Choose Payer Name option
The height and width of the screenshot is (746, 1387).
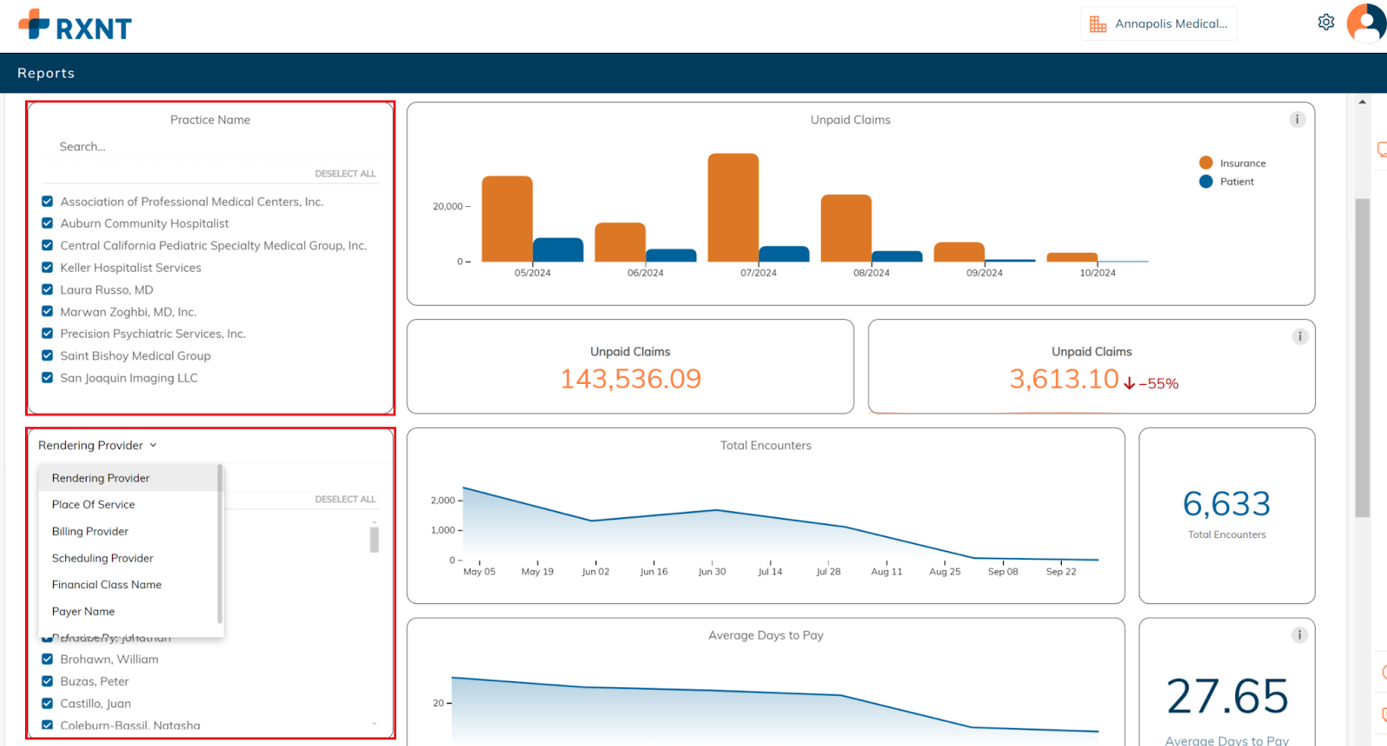(83, 612)
